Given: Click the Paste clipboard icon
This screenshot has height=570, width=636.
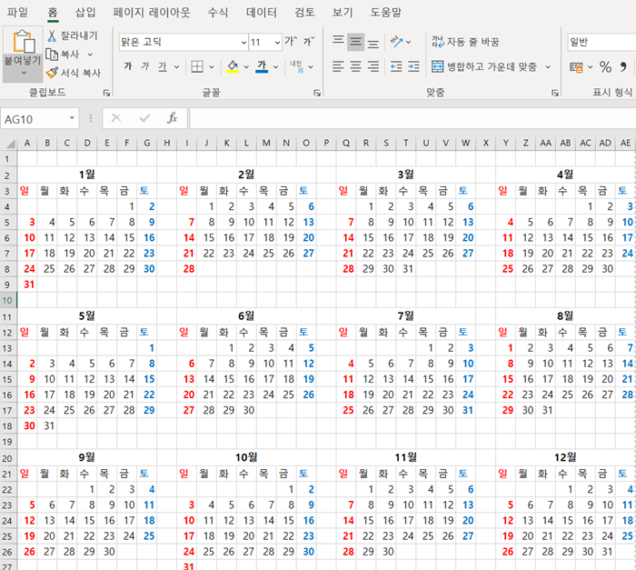Looking at the screenshot, I should click(x=23, y=41).
